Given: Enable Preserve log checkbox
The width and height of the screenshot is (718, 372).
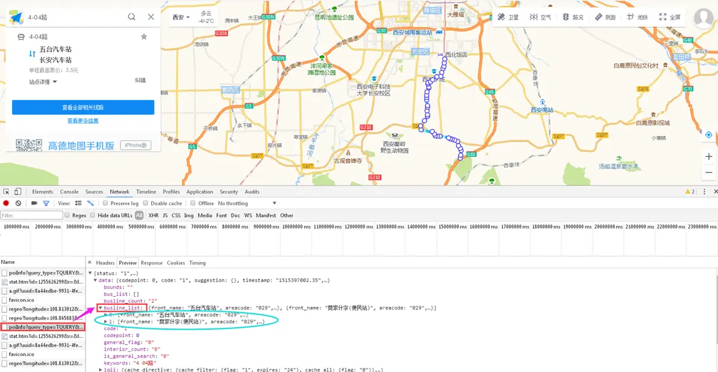Looking at the screenshot, I should (x=105, y=203).
